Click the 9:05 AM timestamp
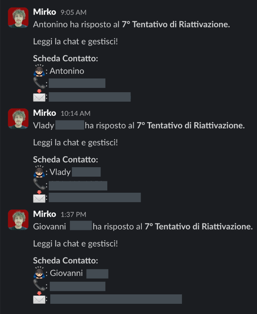 (73, 13)
